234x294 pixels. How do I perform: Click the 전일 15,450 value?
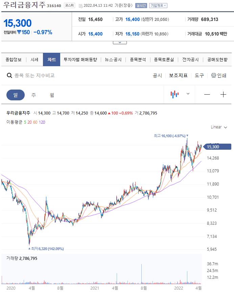pyautogui.click(x=95, y=20)
